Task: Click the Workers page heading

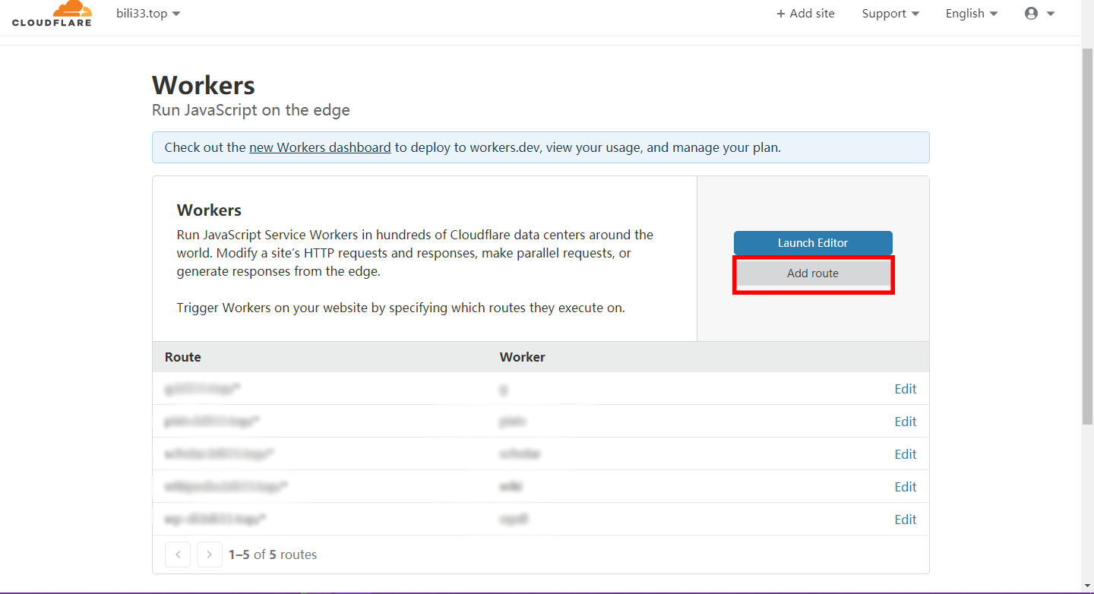Action: 204,85
